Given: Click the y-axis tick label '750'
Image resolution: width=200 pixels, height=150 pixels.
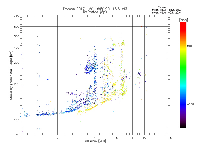Looking at the screenshot, I should [16, 16].
